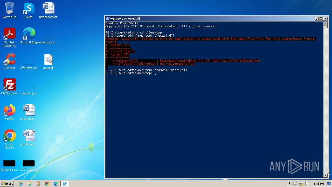
Task: Select the Acrobat Reader DC shortcut
Action: click(9, 37)
